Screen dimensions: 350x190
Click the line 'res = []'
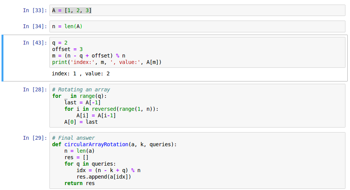tap(76, 157)
